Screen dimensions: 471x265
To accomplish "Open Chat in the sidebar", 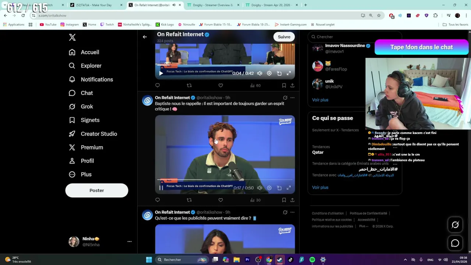I will coord(81,93).
